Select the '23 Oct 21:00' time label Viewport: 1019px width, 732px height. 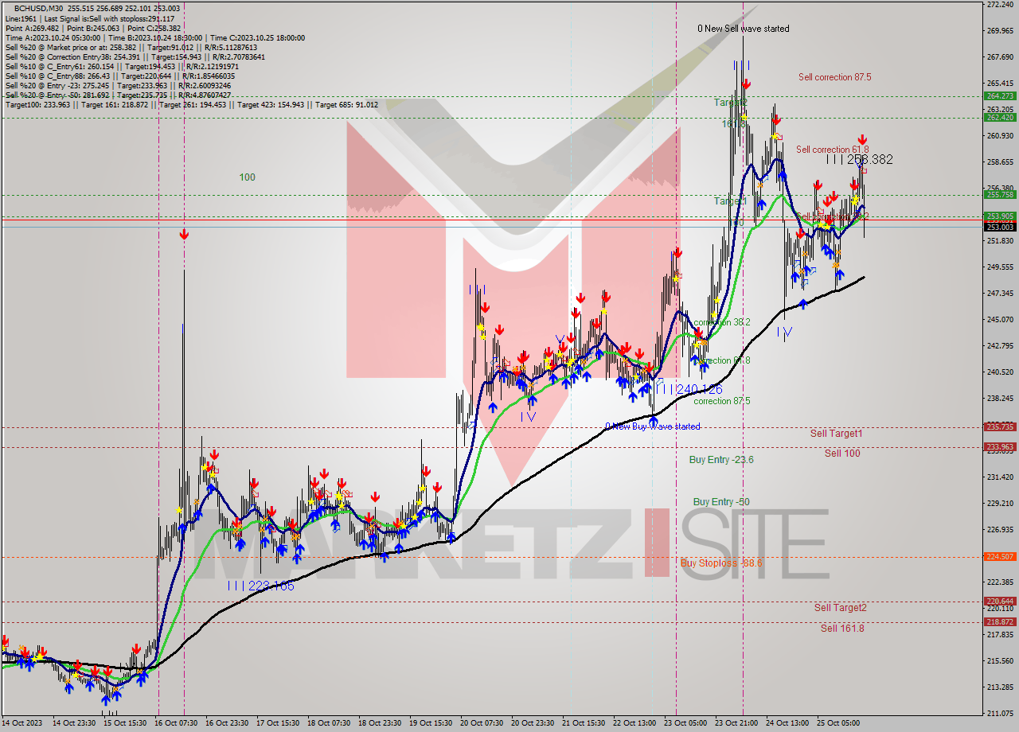[x=736, y=723]
